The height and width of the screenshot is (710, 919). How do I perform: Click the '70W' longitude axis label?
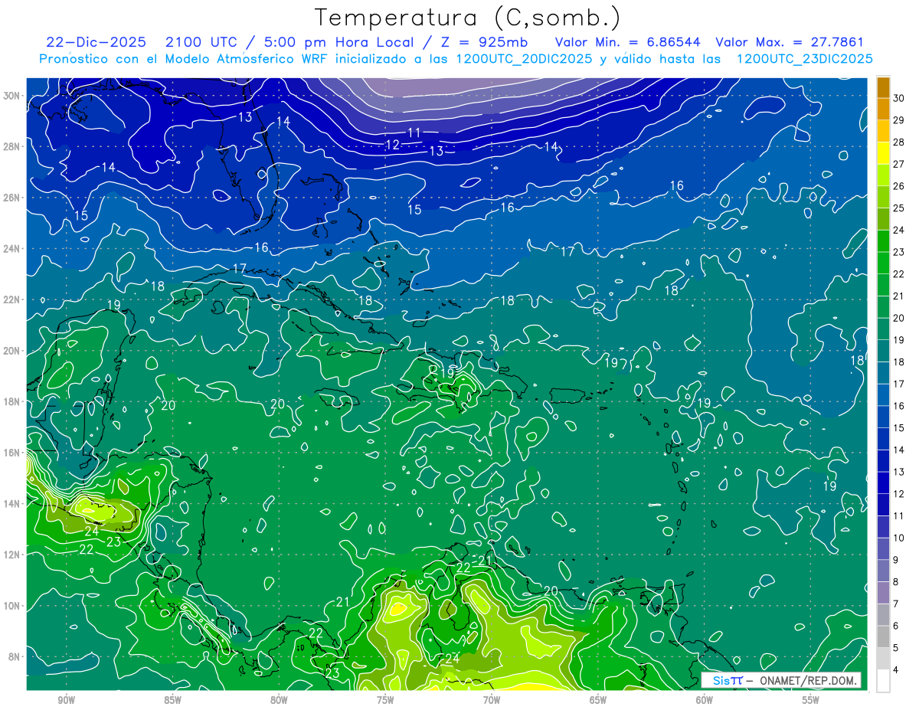(492, 700)
